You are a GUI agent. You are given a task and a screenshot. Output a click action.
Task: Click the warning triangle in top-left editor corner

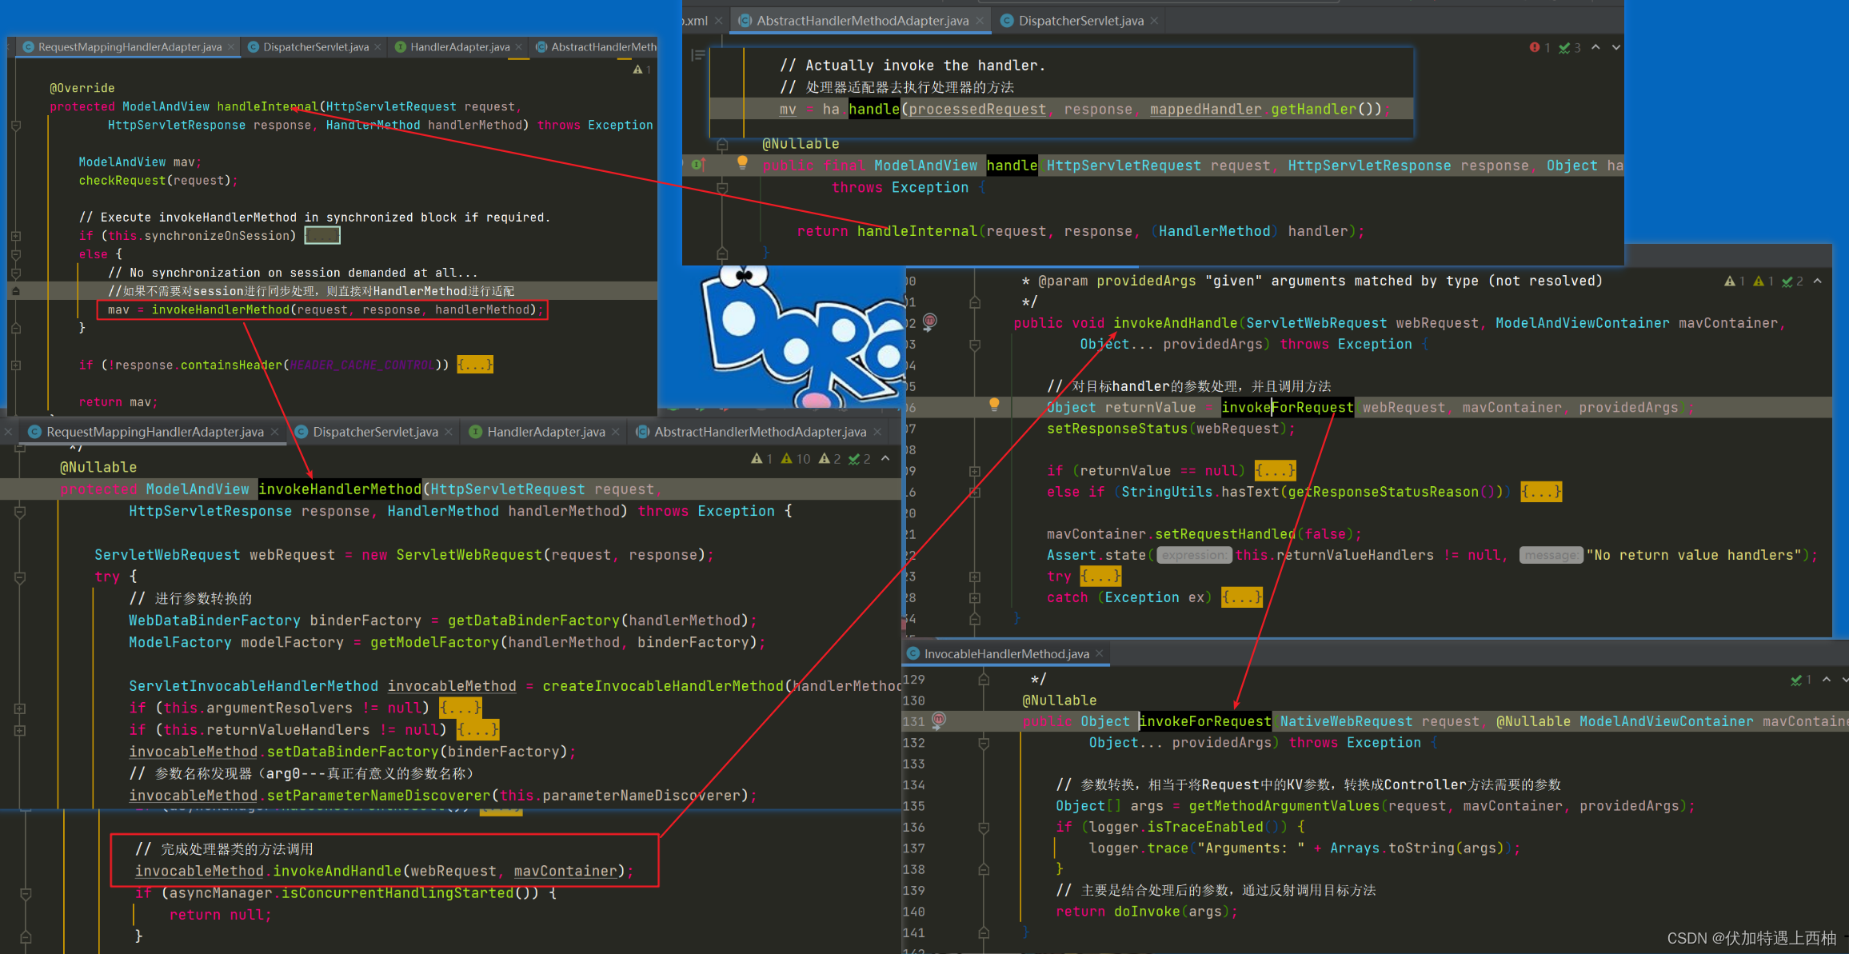coord(638,70)
